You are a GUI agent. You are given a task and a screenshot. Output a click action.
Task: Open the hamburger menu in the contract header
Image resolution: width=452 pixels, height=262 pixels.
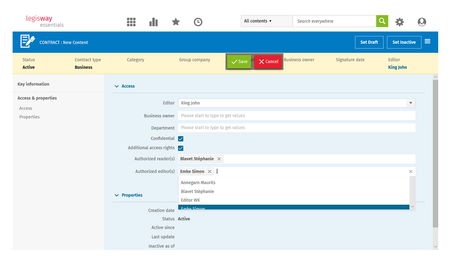pos(427,41)
